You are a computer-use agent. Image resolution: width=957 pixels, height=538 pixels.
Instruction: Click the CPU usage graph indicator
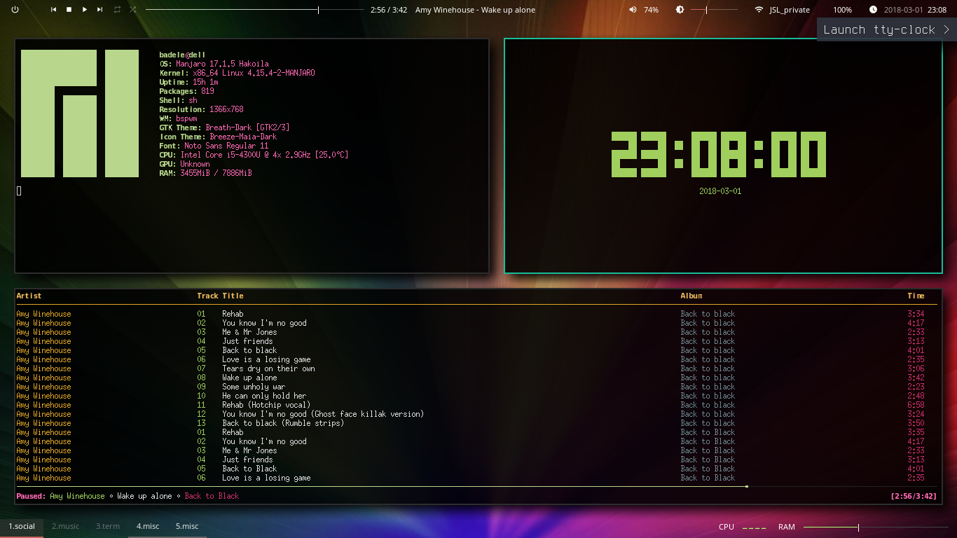coord(754,527)
